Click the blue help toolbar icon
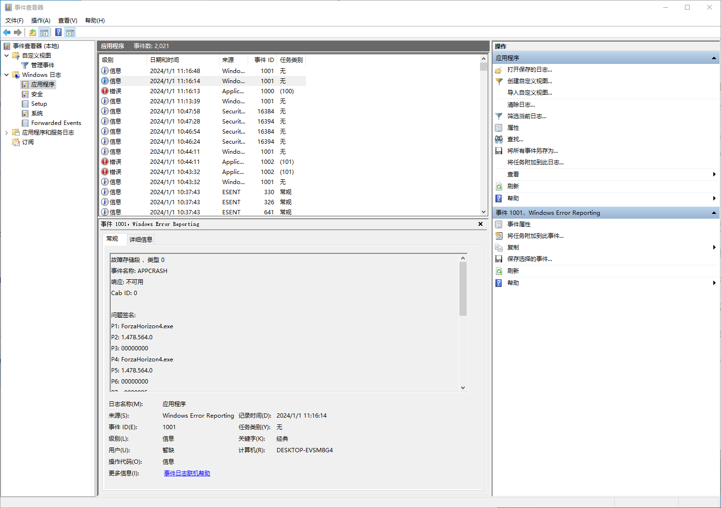The image size is (721, 508). point(58,32)
